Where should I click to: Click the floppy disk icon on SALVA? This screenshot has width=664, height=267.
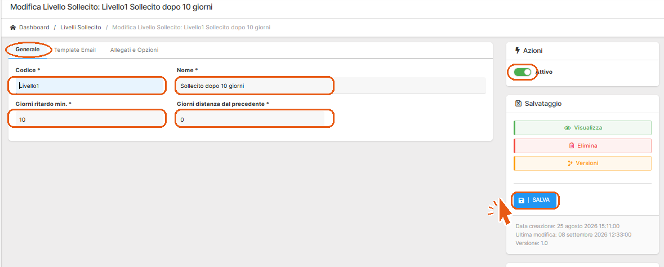point(522,200)
